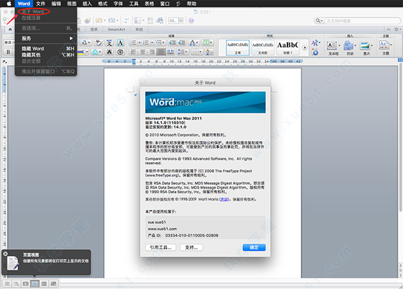The width and height of the screenshot is (403, 289).
Task: Click the Publishing Layout view icon
Action: (x=26, y=284)
